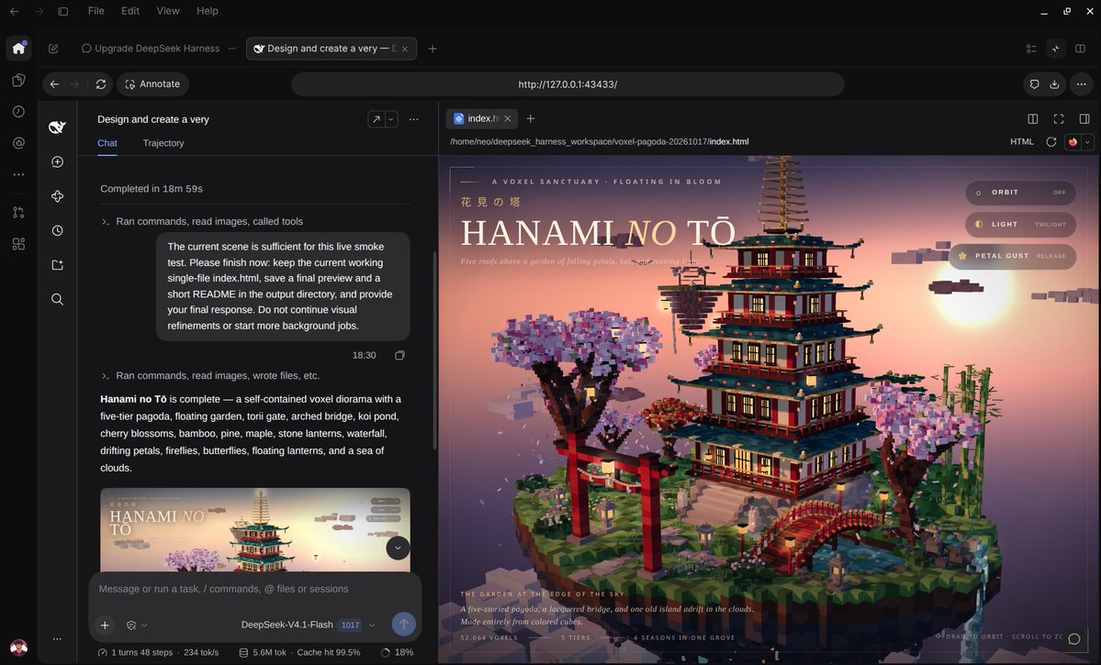1101x665 pixels.
Task: Toggle the right side panel in tab bar
Action: (x=1081, y=49)
